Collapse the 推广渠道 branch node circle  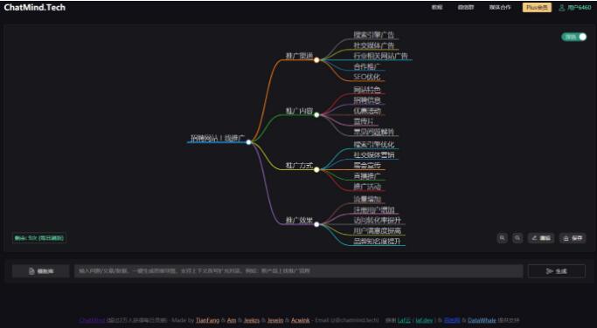coord(316,59)
